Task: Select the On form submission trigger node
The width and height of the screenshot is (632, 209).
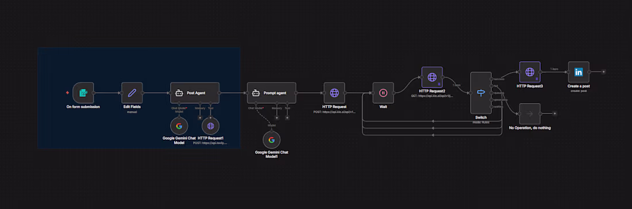Action: [83, 93]
